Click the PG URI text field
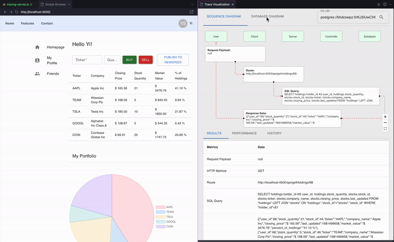Viewport: 394px width, 242px height. point(348,17)
